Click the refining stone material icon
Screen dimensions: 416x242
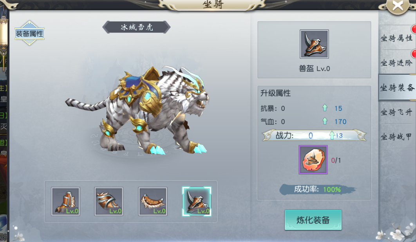[x=313, y=160]
